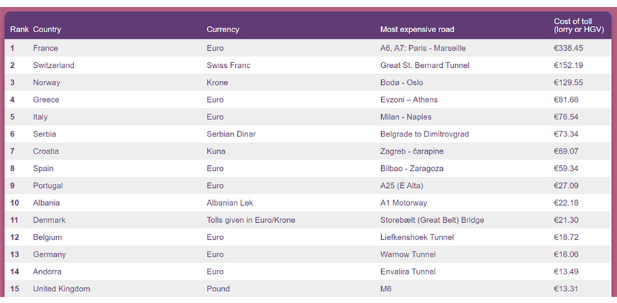The height and width of the screenshot is (303, 617).
Task: Select the Croatia country cell
Action: (46, 151)
